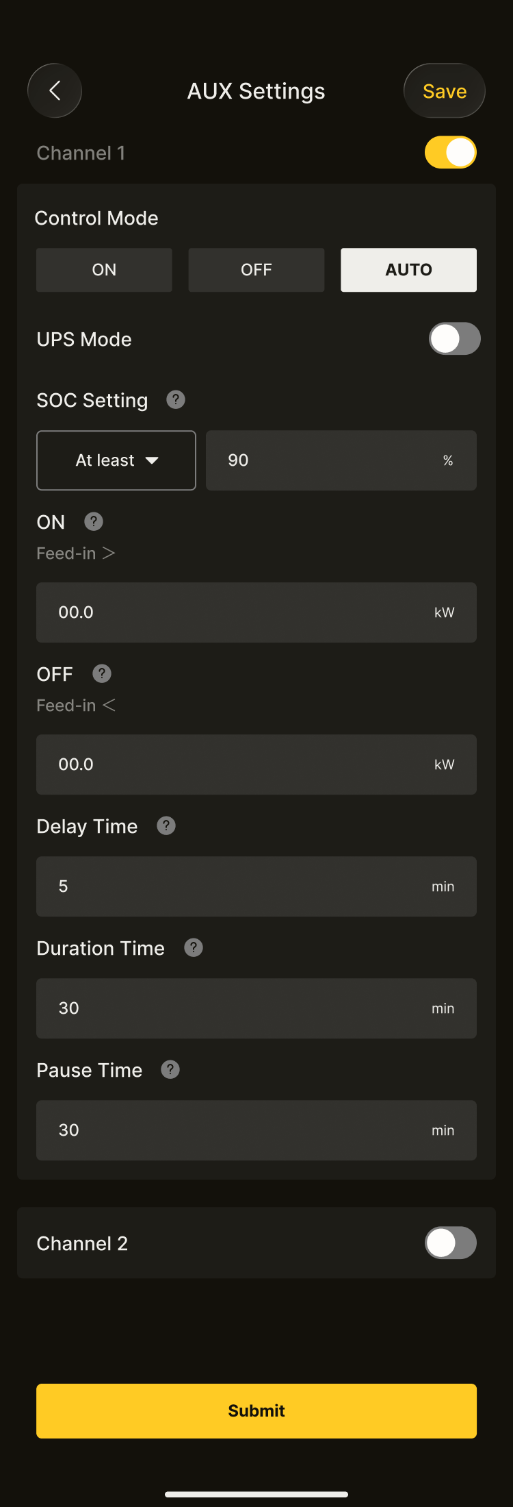
Task: Show Pause Time help info
Action: 170,1069
